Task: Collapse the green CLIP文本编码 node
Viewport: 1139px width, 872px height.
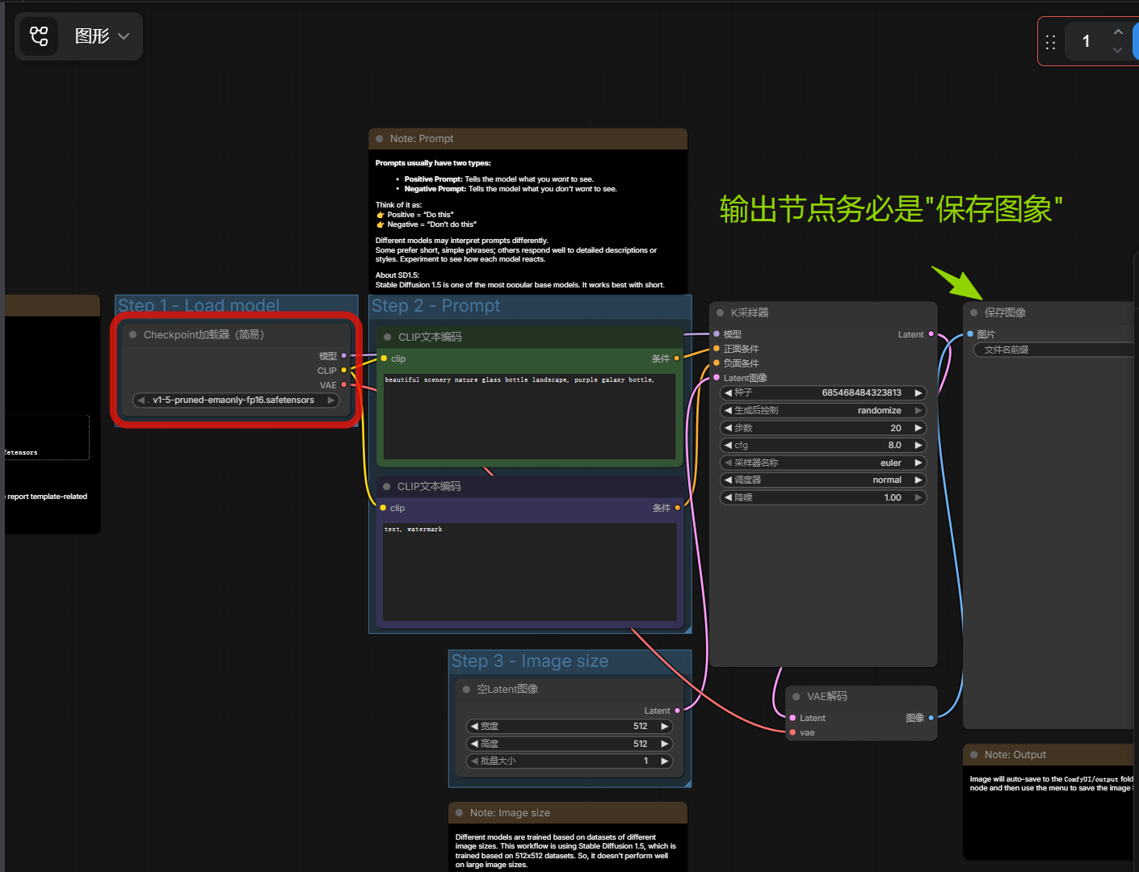Action: tap(388, 337)
